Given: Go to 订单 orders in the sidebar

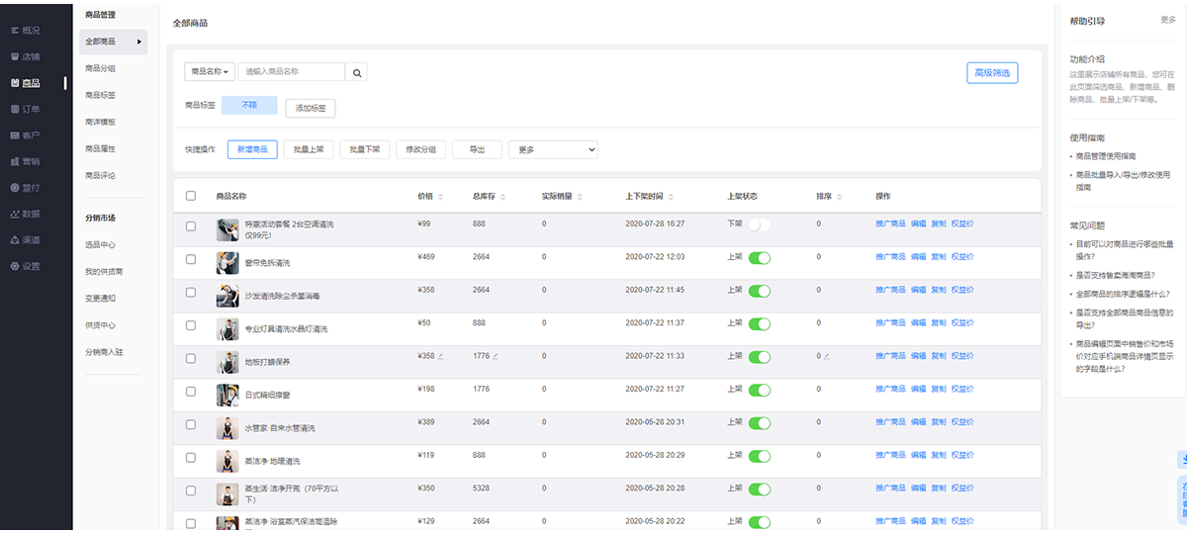Looking at the screenshot, I should 32,109.
